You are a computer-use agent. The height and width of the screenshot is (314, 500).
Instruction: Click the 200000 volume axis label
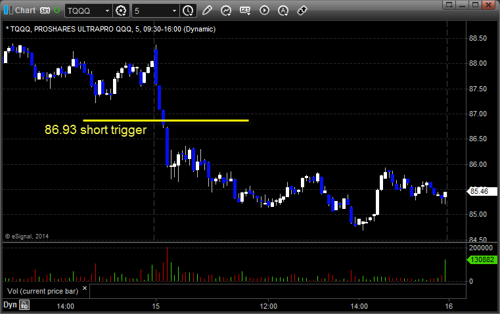[481, 248]
